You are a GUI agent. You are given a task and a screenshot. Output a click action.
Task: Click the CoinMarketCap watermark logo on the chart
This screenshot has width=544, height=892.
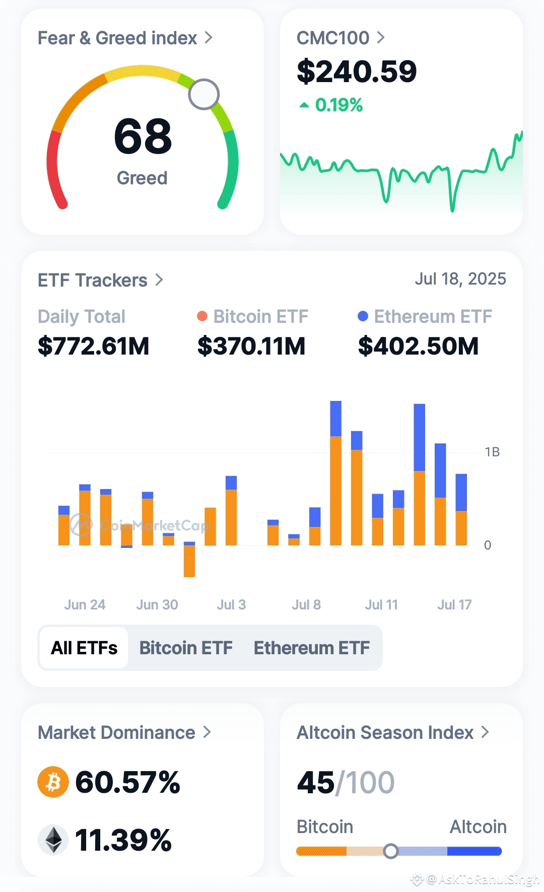[x=81, y=525]
